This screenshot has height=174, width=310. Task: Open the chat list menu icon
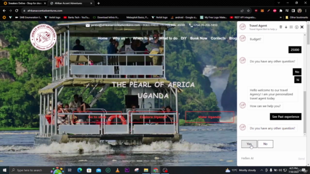291,27
